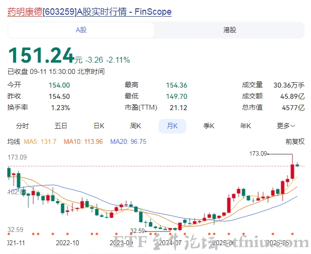Screen dimensions: 311x254
Task: Click the tall red candlestick under 173.09 marker
Action: (292, 171)
